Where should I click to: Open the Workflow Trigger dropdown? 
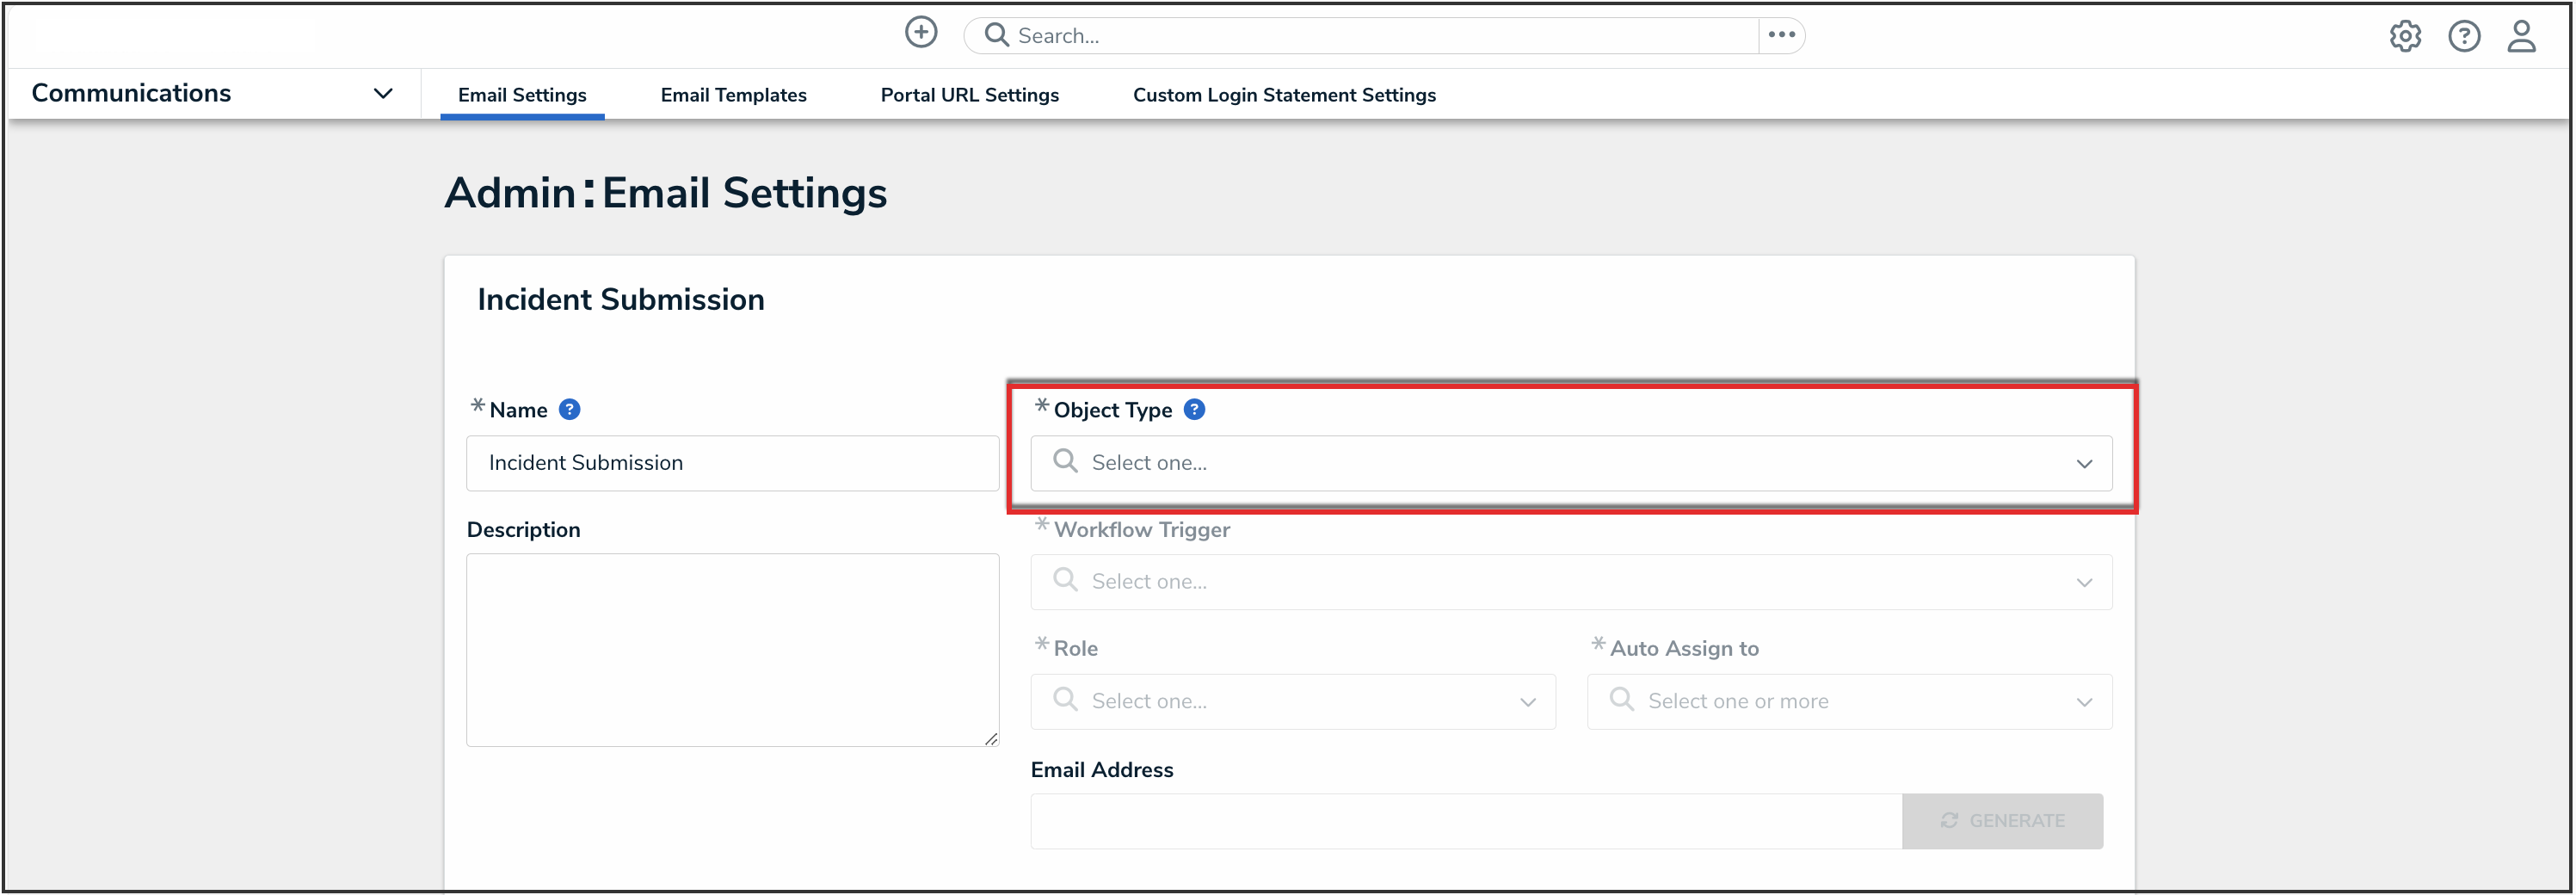[1570, 582]
